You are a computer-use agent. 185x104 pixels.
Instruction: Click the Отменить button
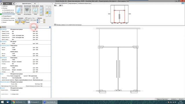click(x=181, y=99)
